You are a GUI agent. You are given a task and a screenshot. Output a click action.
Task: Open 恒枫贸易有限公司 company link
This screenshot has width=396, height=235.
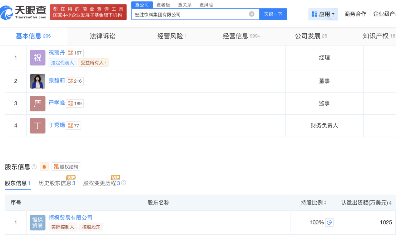coord(70,218)
